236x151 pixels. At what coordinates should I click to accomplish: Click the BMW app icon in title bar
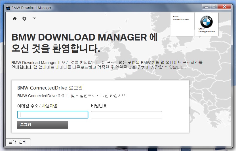(x=8, y=8)
